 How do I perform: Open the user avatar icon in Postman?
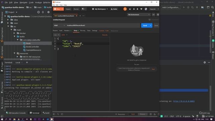[146, 9]
